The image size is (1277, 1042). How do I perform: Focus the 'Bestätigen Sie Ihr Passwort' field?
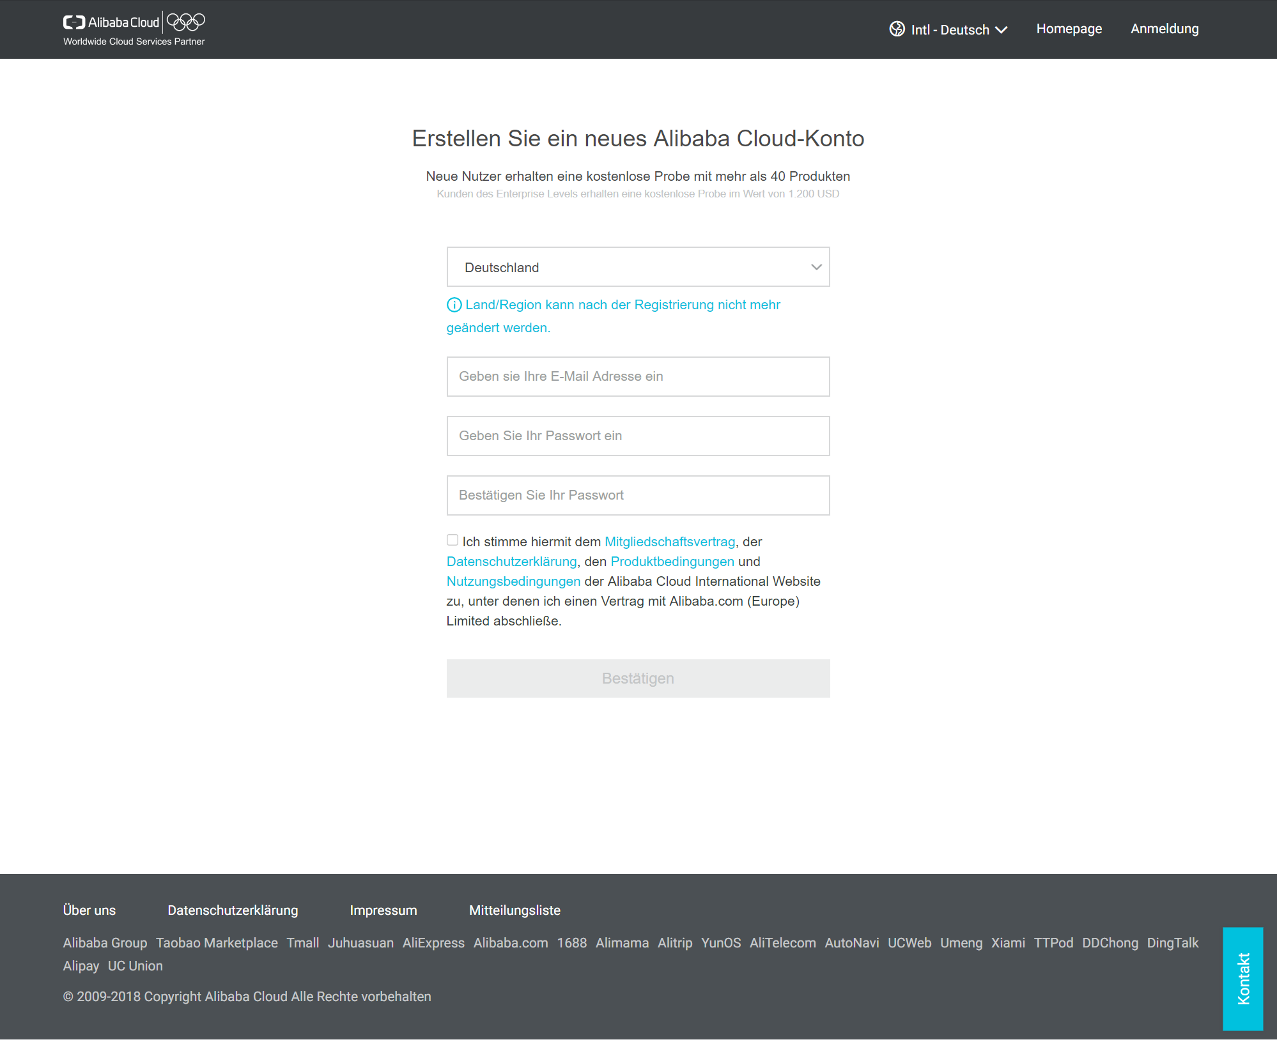point(638,496)
